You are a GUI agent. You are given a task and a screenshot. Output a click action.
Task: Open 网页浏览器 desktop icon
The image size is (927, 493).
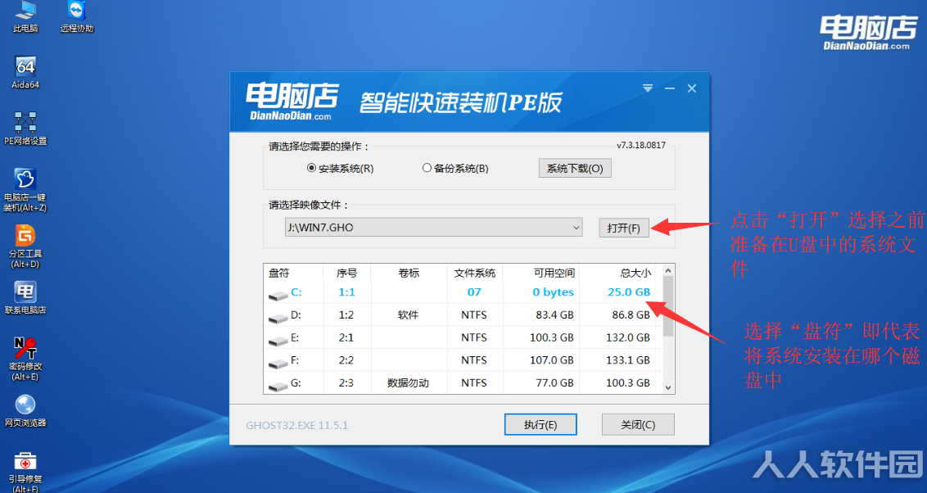tap(25, 410)
